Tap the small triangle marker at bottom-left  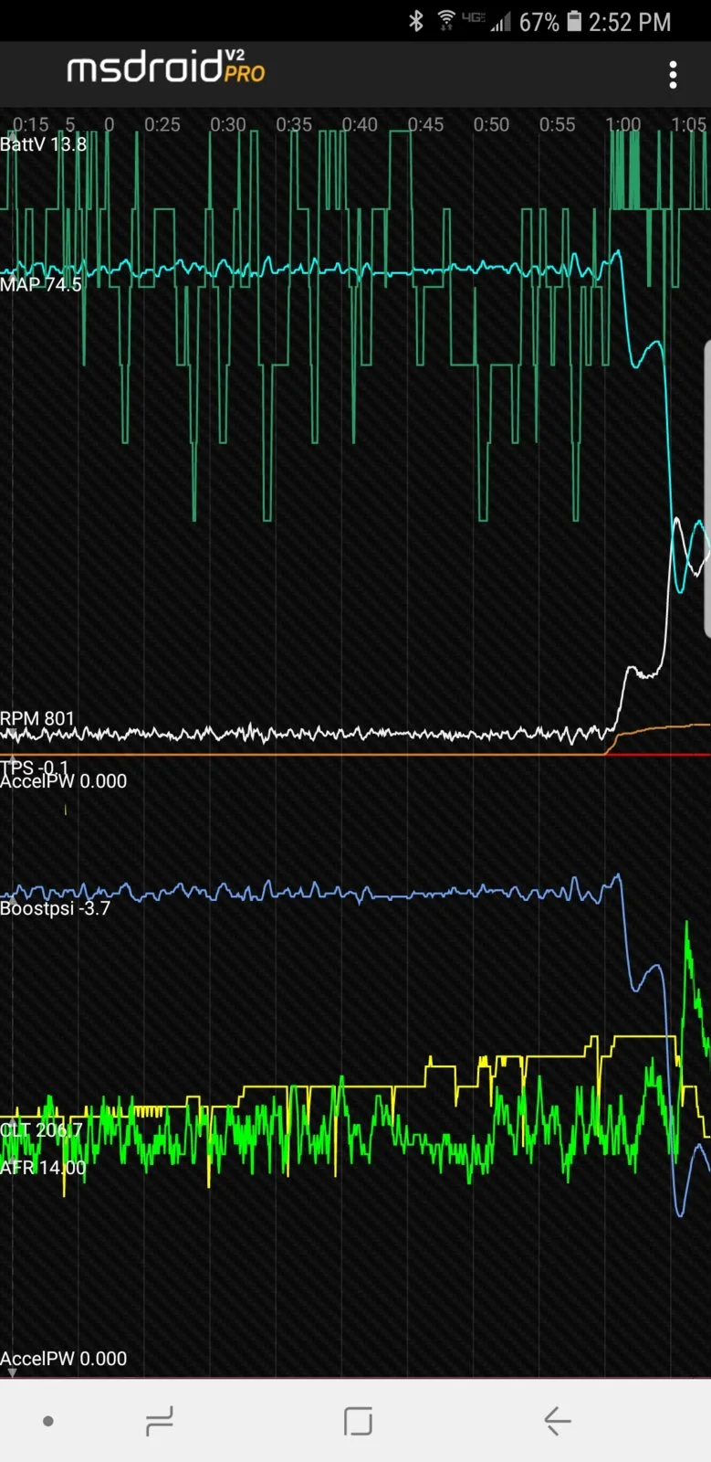[11, 1372]
